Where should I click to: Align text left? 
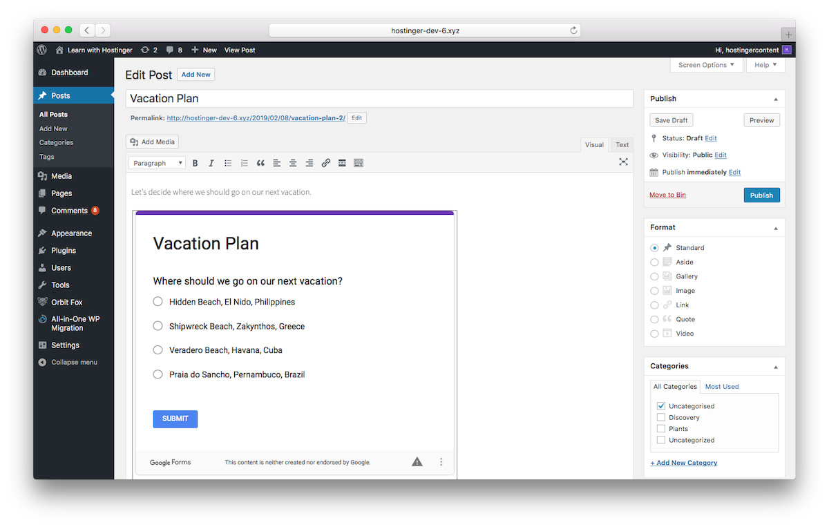pyautogui.click(x=277, y=163)
